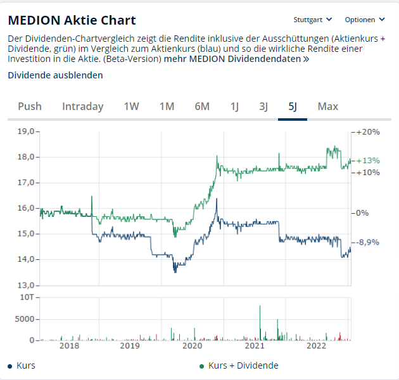This screenshot has height=380, width=399.
Task: Open the Stuttgart exchange dropdown
Action: [312, 20]
